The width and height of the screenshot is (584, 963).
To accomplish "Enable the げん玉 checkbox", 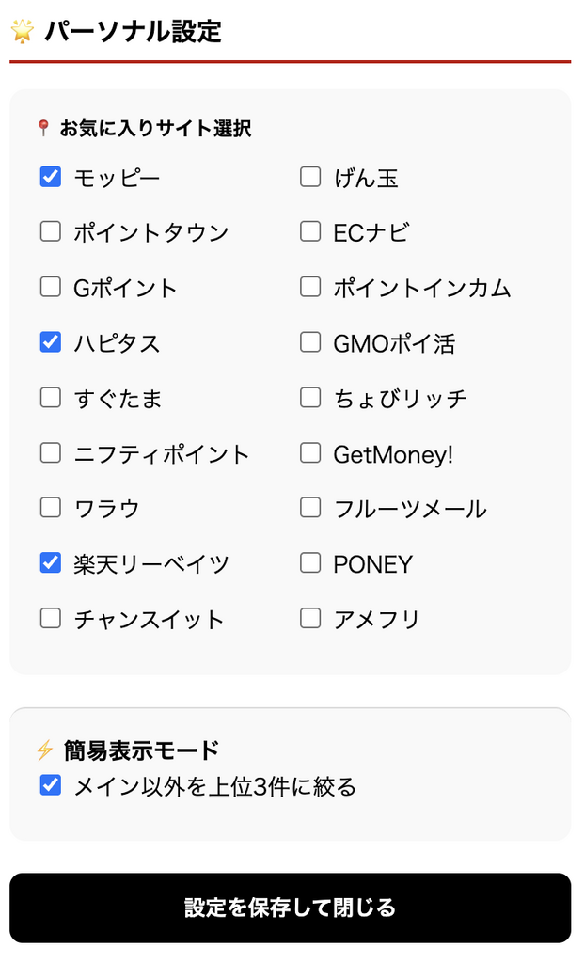I will [x=310, y=177].
